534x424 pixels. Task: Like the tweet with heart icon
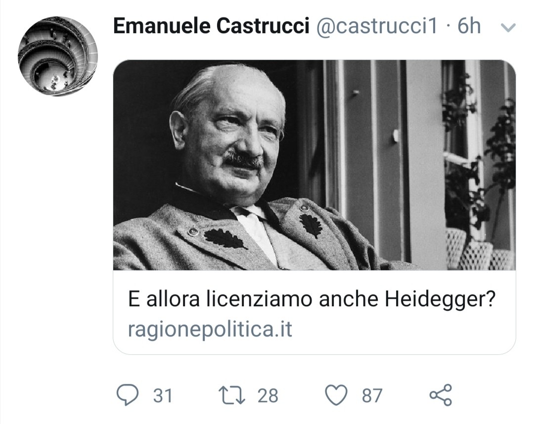click(336, 395)
